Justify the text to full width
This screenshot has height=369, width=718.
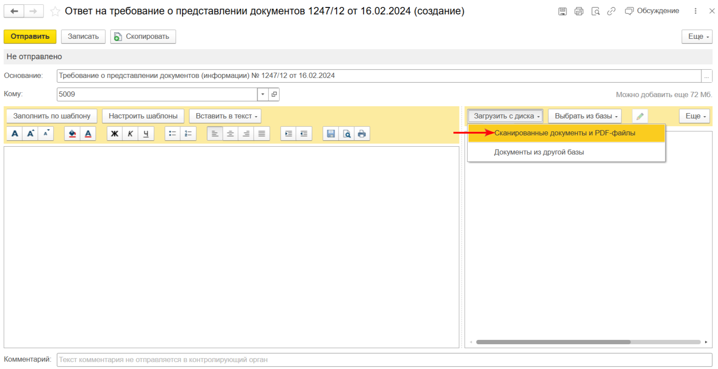point(262,134)
